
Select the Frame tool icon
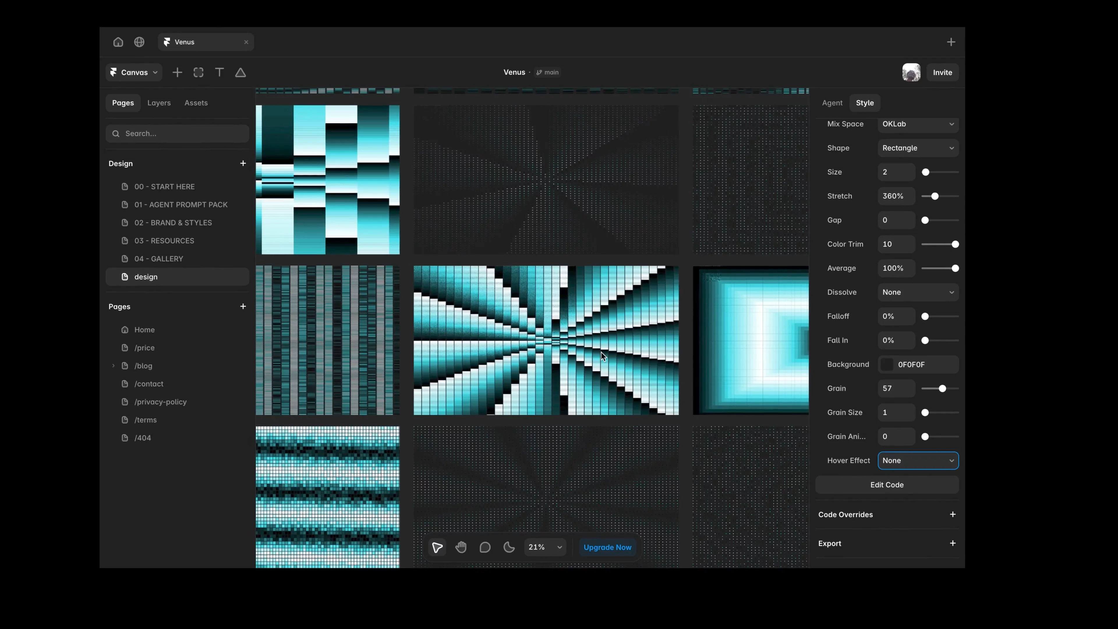pos(198,73)
